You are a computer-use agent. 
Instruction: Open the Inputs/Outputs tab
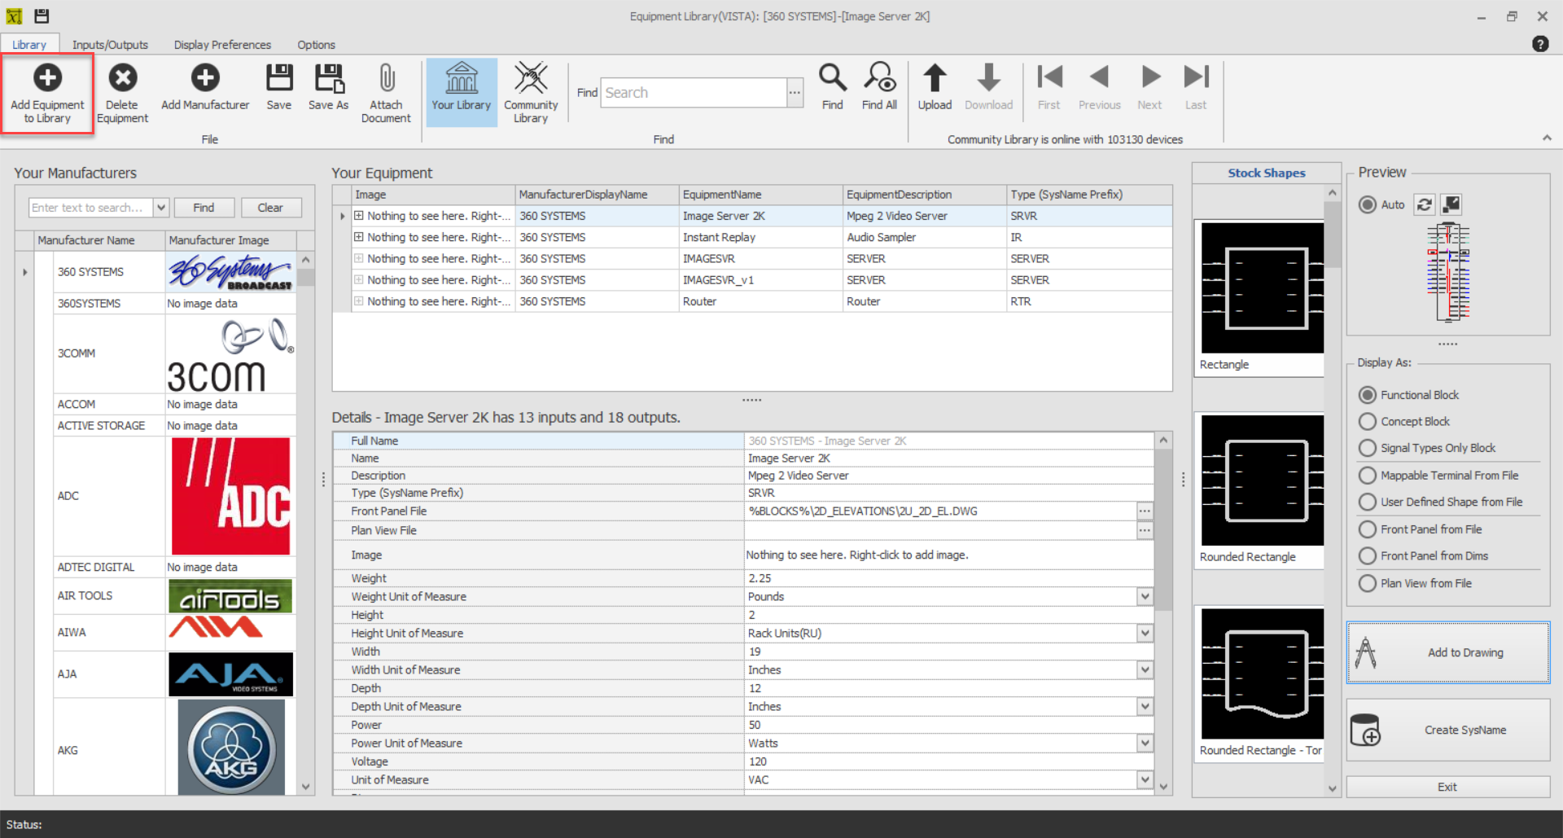tap(110, 45)
